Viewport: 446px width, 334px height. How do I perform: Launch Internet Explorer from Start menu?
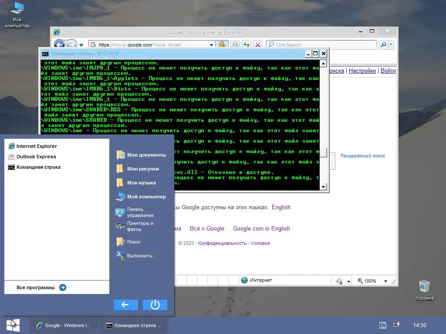pyautogui.click(x=33, y=146)
